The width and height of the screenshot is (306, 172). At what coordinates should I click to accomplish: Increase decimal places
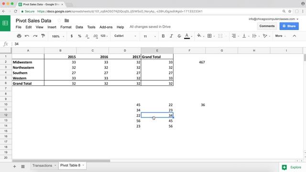96,36
